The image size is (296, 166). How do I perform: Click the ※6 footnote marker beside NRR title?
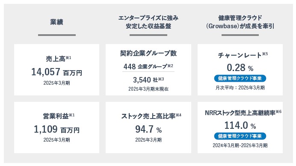pos(278,112)
